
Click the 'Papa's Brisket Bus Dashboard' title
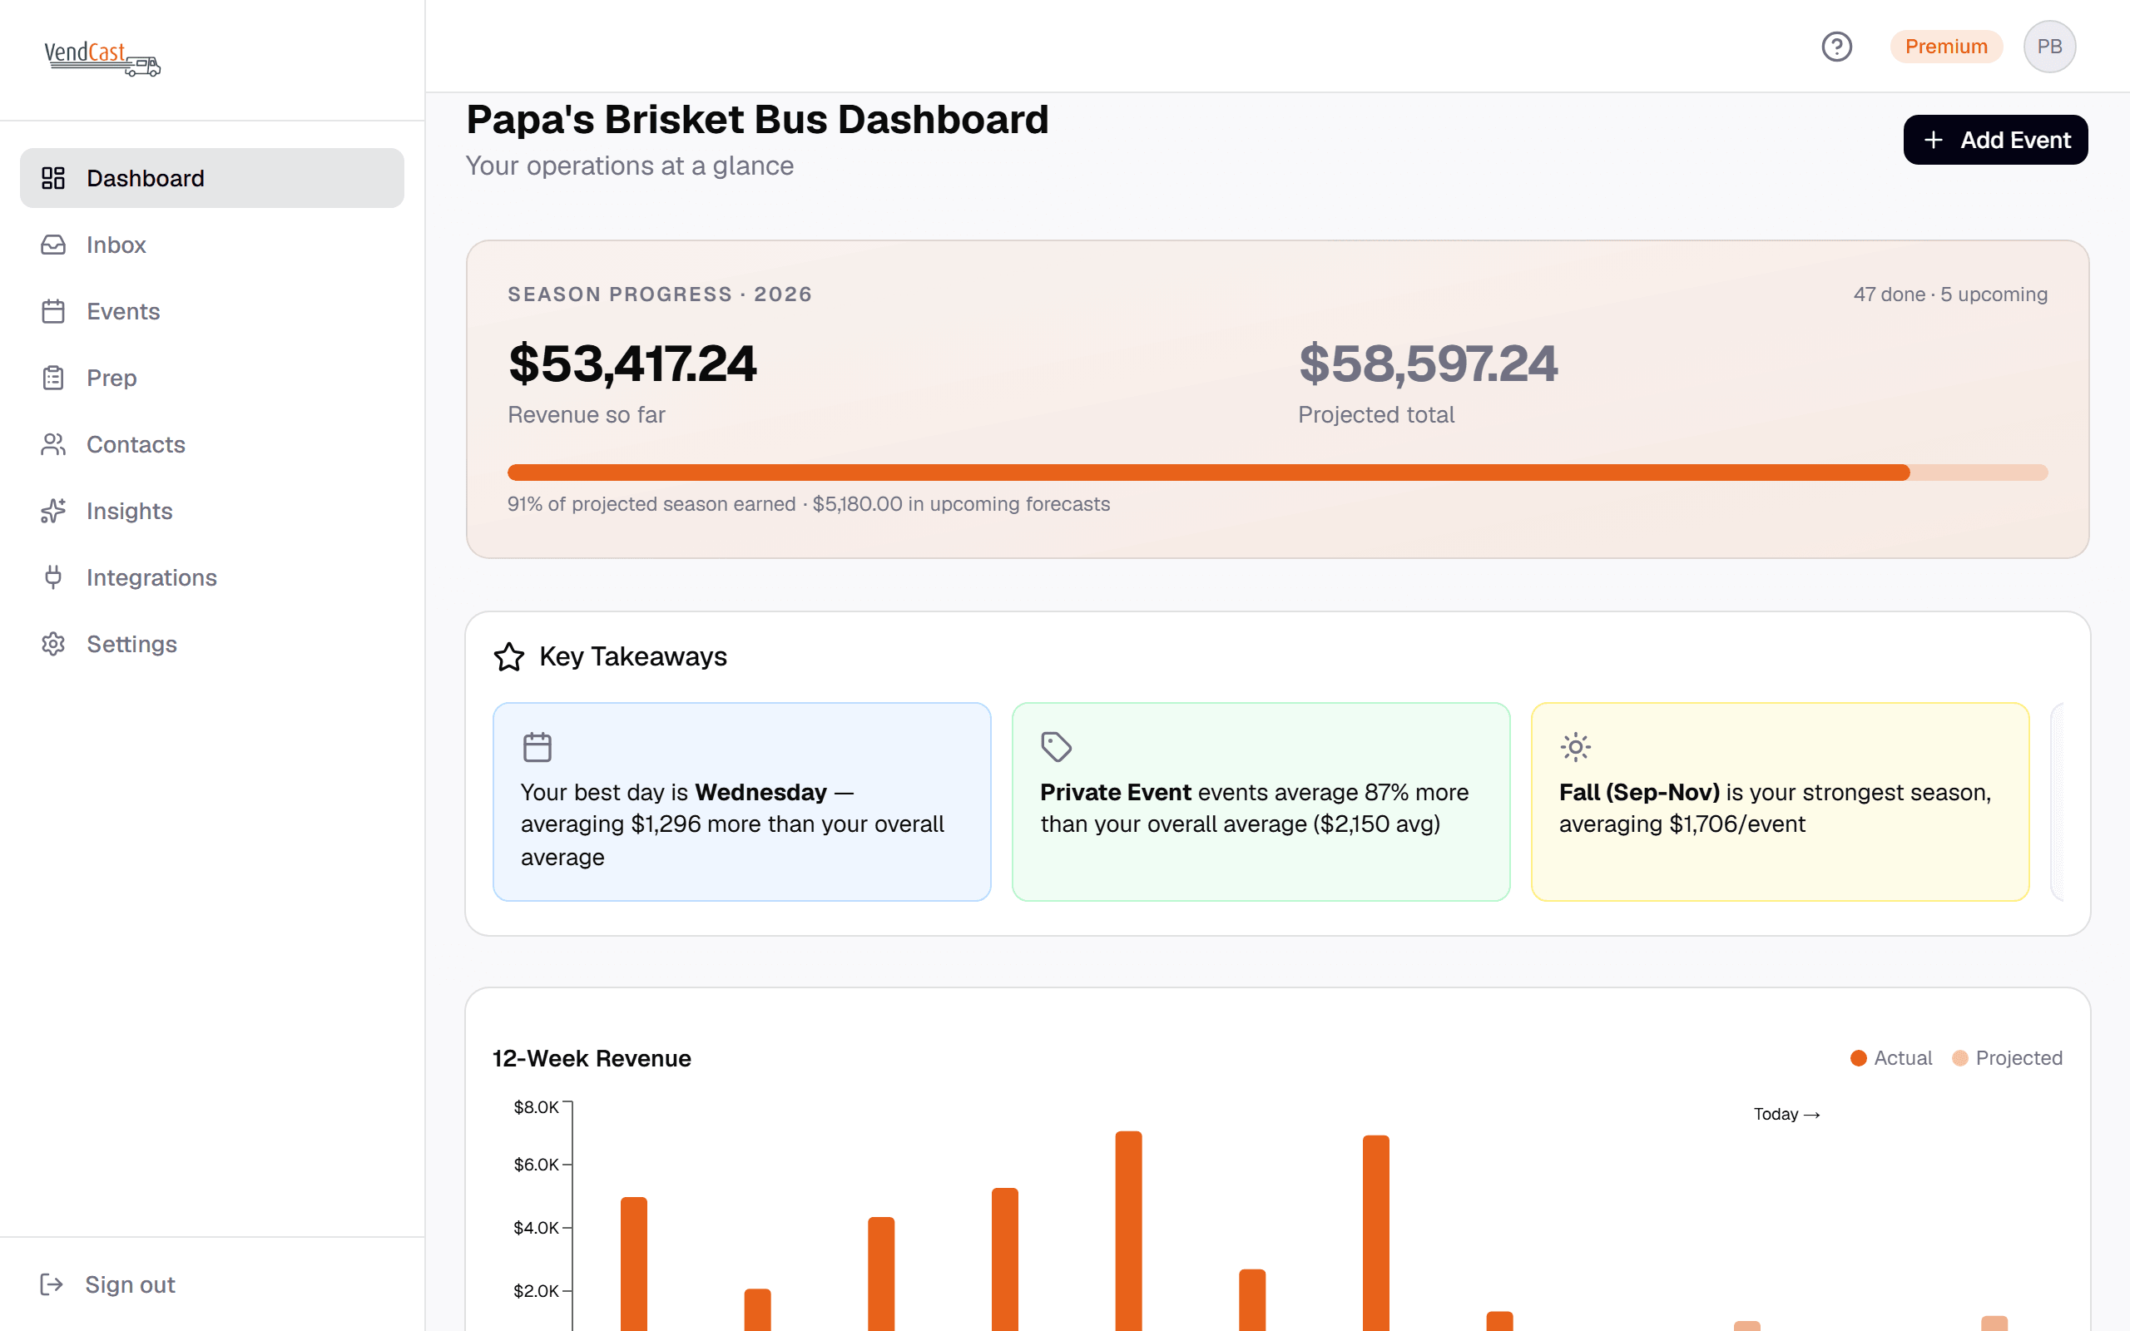coord(757,120)
